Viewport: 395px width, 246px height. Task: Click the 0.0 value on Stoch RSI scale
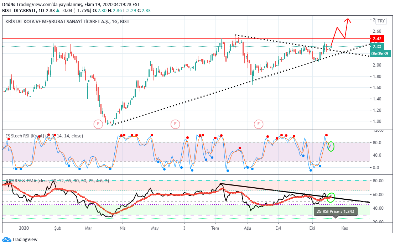click(376, 168)
